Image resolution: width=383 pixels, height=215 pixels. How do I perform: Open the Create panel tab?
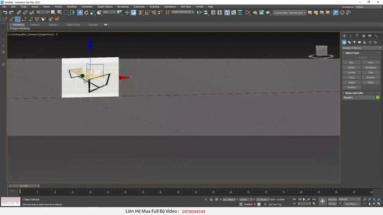(x=344, y=36)
